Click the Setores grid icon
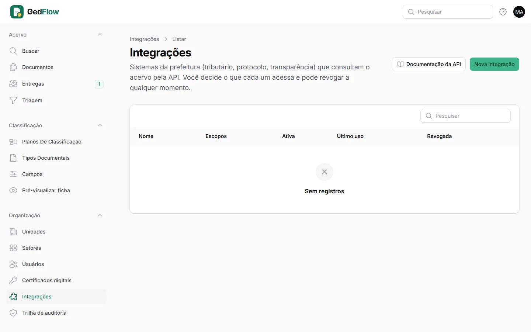This screenshot has width=531, height=332. (13, 248)
